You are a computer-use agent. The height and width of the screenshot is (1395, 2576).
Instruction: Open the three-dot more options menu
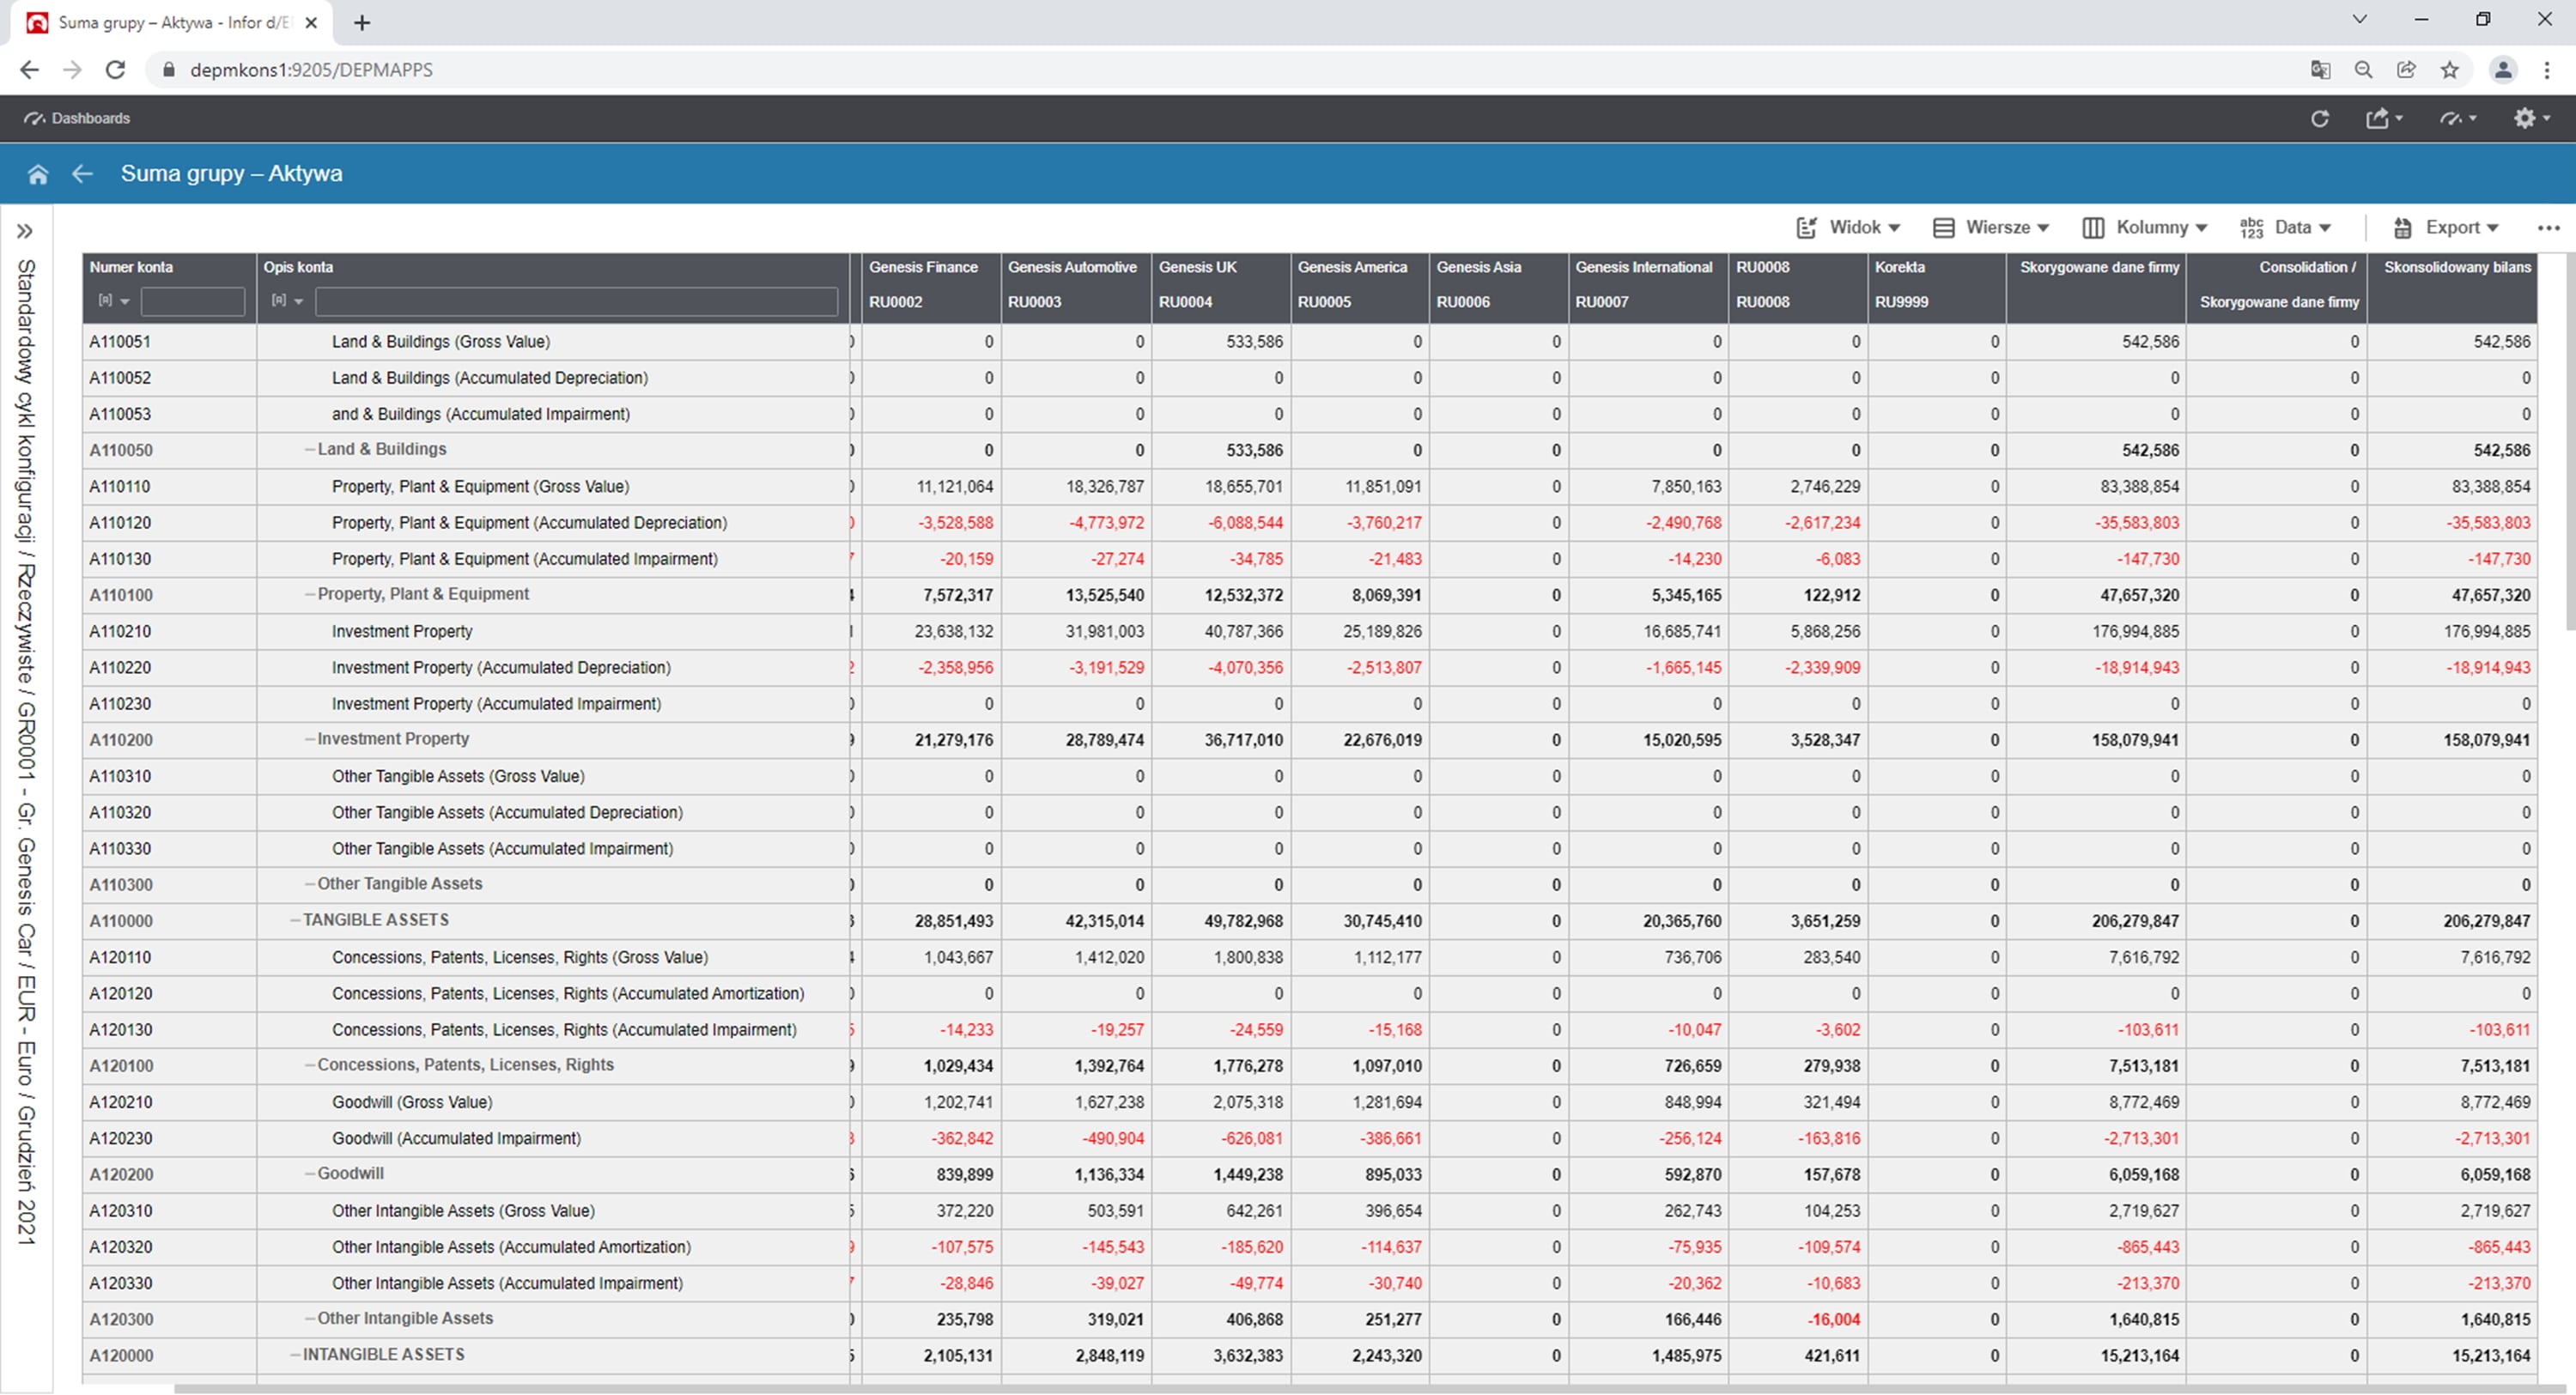(2548, 228)
